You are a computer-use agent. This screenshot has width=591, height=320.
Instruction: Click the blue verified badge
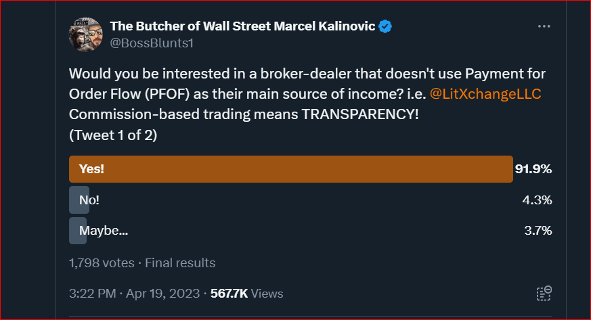point(386,27)
